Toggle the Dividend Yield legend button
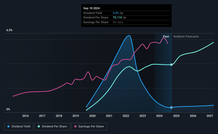 point(19,127)
